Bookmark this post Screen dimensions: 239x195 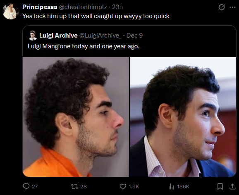(220, 186)
